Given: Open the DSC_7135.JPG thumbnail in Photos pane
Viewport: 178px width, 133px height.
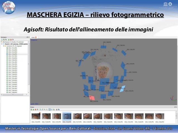Looking at the screenshot, I should (57, 116).
